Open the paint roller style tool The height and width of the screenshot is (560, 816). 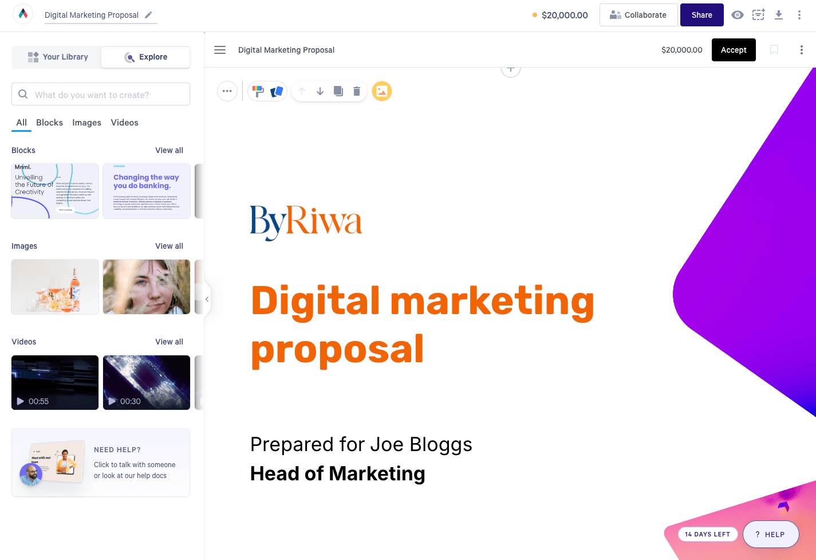tap(258, 91)
